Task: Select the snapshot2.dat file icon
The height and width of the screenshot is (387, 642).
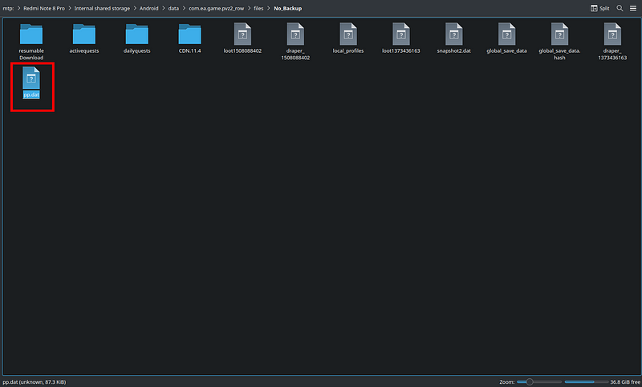Action: (453, 34)
